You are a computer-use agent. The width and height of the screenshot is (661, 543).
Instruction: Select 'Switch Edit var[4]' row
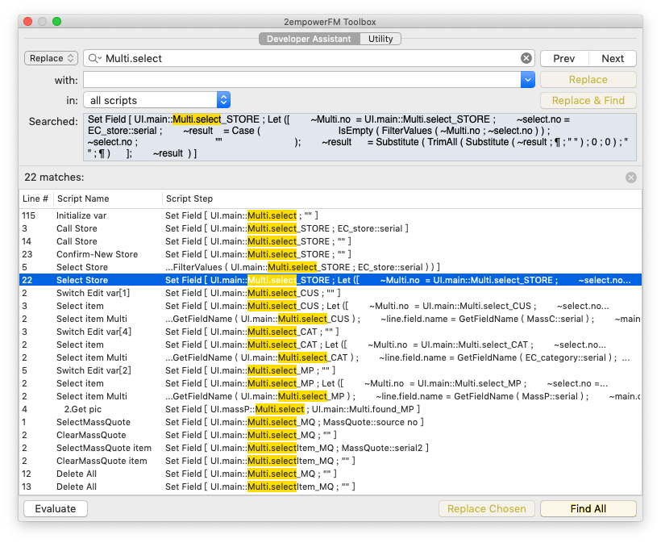[x=330, y=332]
